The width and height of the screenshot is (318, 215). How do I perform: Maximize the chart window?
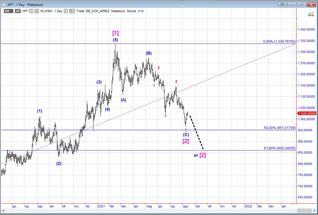(x=302, y=4)
